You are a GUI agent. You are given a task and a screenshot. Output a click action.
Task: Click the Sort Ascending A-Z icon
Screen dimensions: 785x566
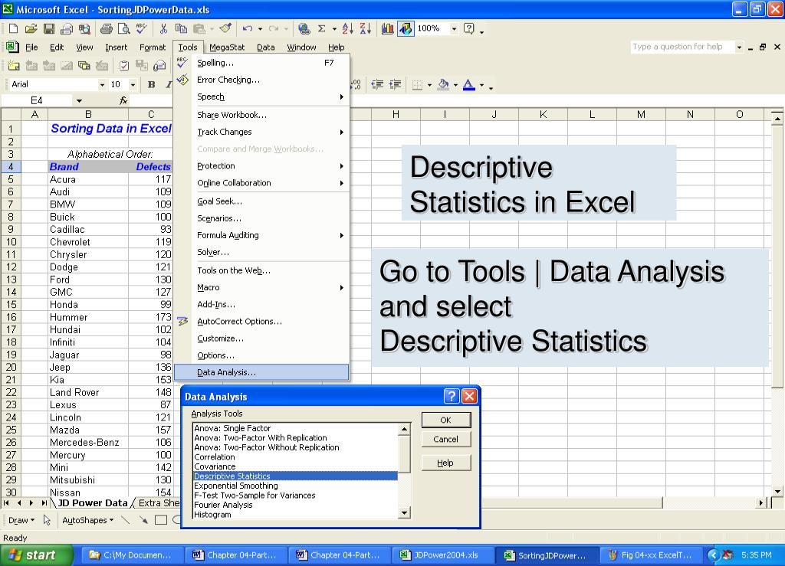click(x=348, y=28)
